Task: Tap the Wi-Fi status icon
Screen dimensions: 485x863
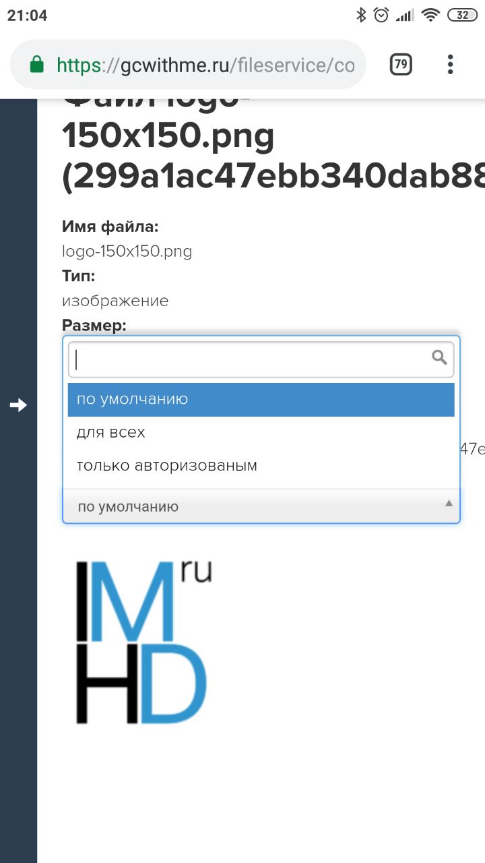Action: click(x=430, y=15)
